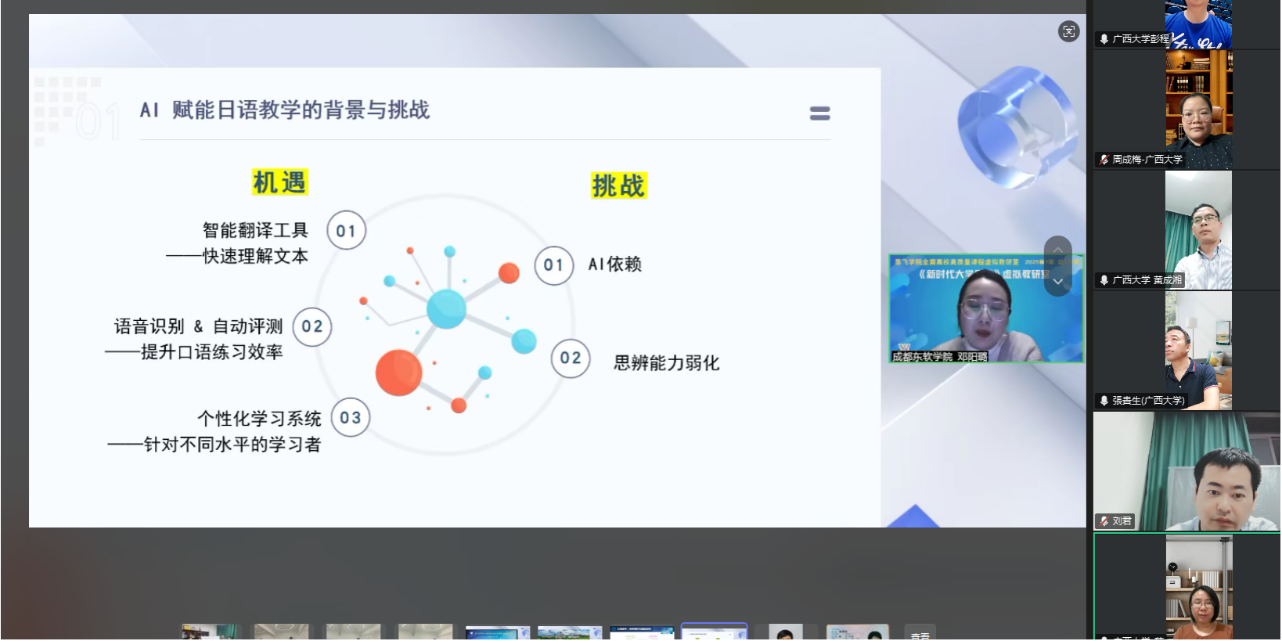Click the 03 circle beside 个性化学习系统

click(x=350, y=418)
